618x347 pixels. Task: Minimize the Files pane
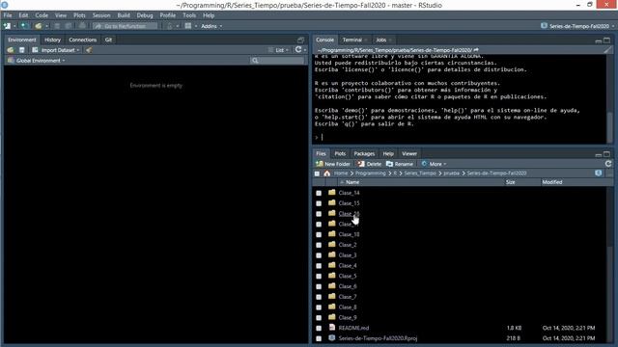[599, 154]
